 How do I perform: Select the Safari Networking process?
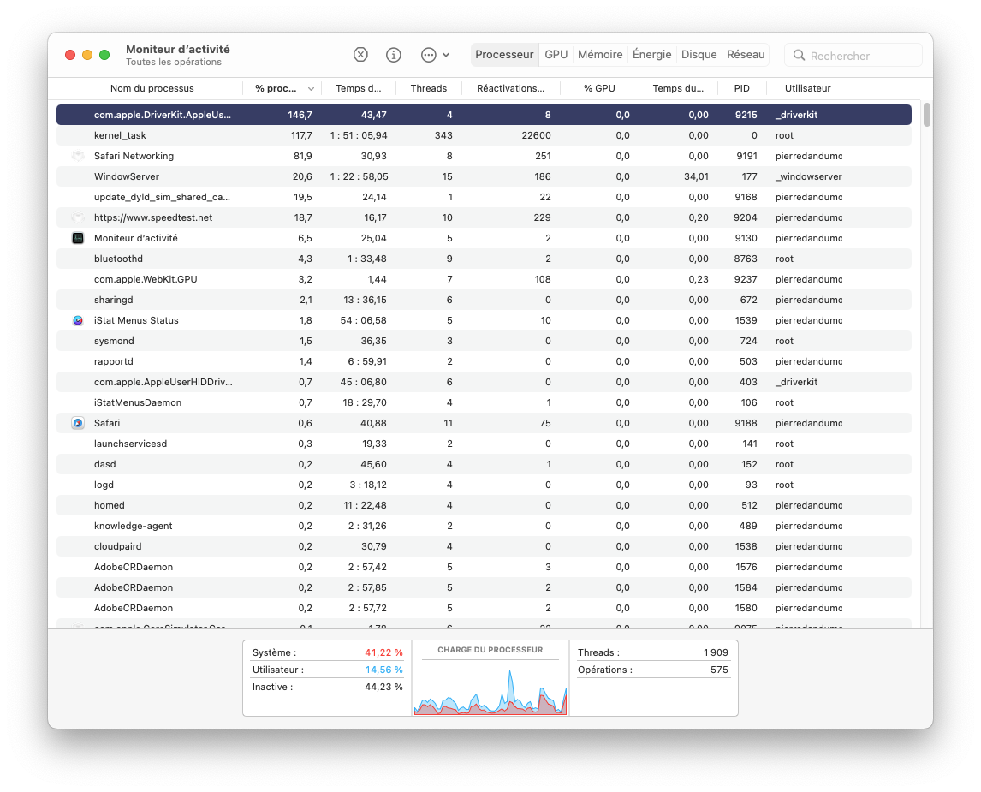point(484,157)
